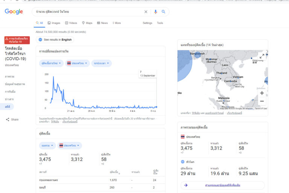Expand the map to fullscreen
The width and height of the screenshot is (289, 193).
coord(262,57)
